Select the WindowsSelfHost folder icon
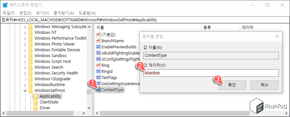Screen dimensions: 290x117 pyautogui.click(x=31, y=91)
